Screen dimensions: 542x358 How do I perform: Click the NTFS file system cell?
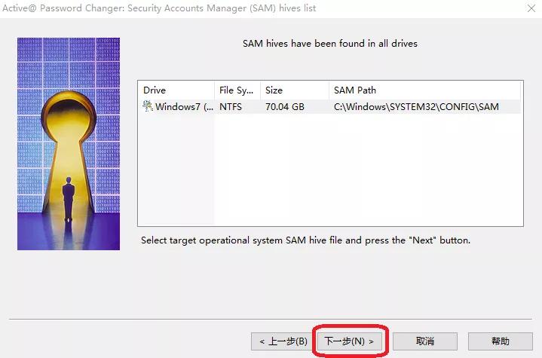tap(231, 107)
